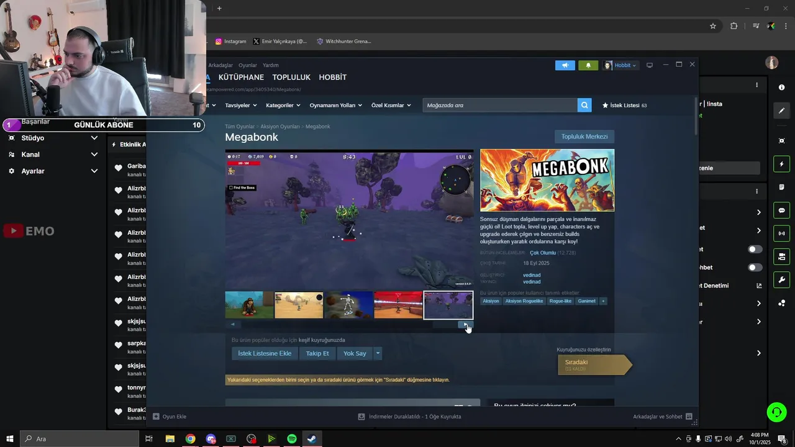Click the media strip right arrow
The image size is (795, 447).
466,324
